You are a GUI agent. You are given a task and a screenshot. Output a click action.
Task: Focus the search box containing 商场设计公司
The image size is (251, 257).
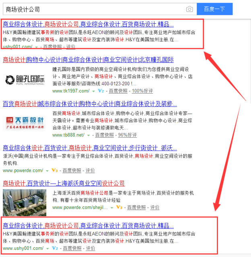coord(93,9)
